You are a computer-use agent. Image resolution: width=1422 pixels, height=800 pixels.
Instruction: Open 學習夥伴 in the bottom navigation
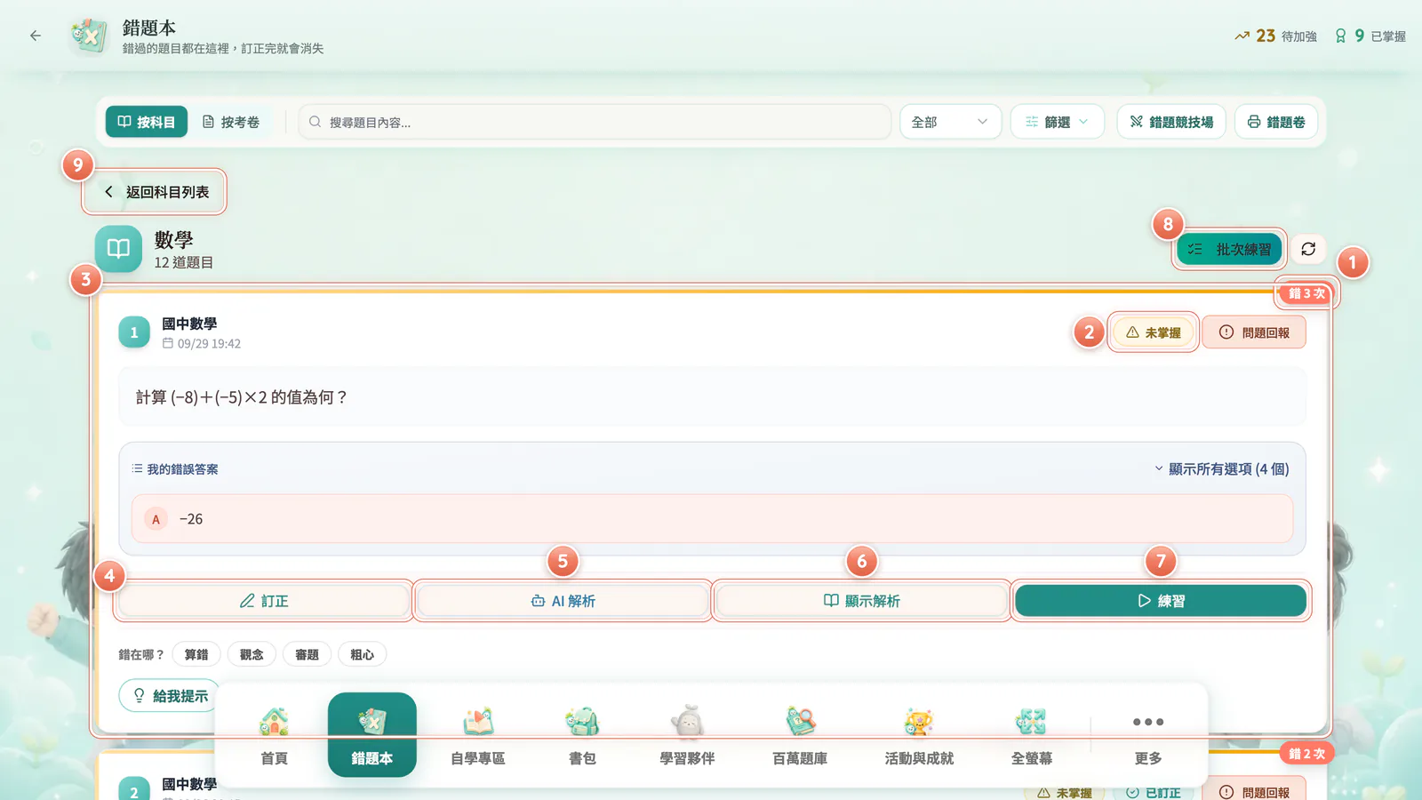(687, 735)
